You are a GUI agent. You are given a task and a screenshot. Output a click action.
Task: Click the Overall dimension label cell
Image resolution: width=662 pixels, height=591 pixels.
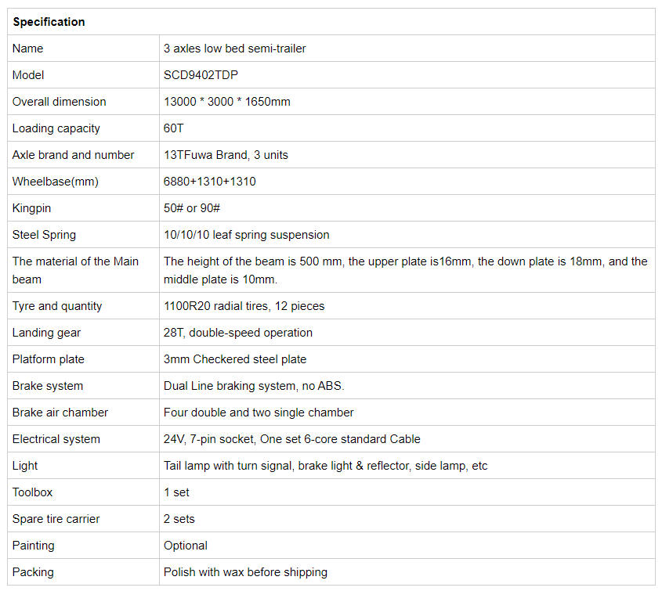[59, 102]
